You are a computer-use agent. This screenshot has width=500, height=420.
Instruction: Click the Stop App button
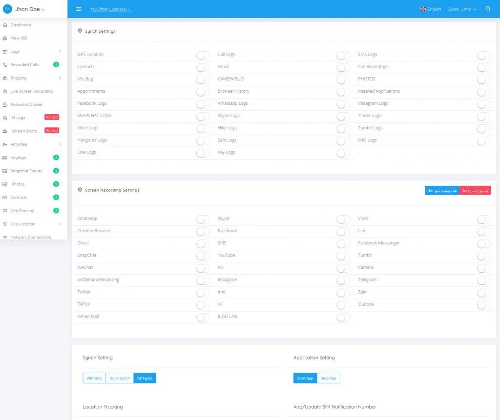328,378
